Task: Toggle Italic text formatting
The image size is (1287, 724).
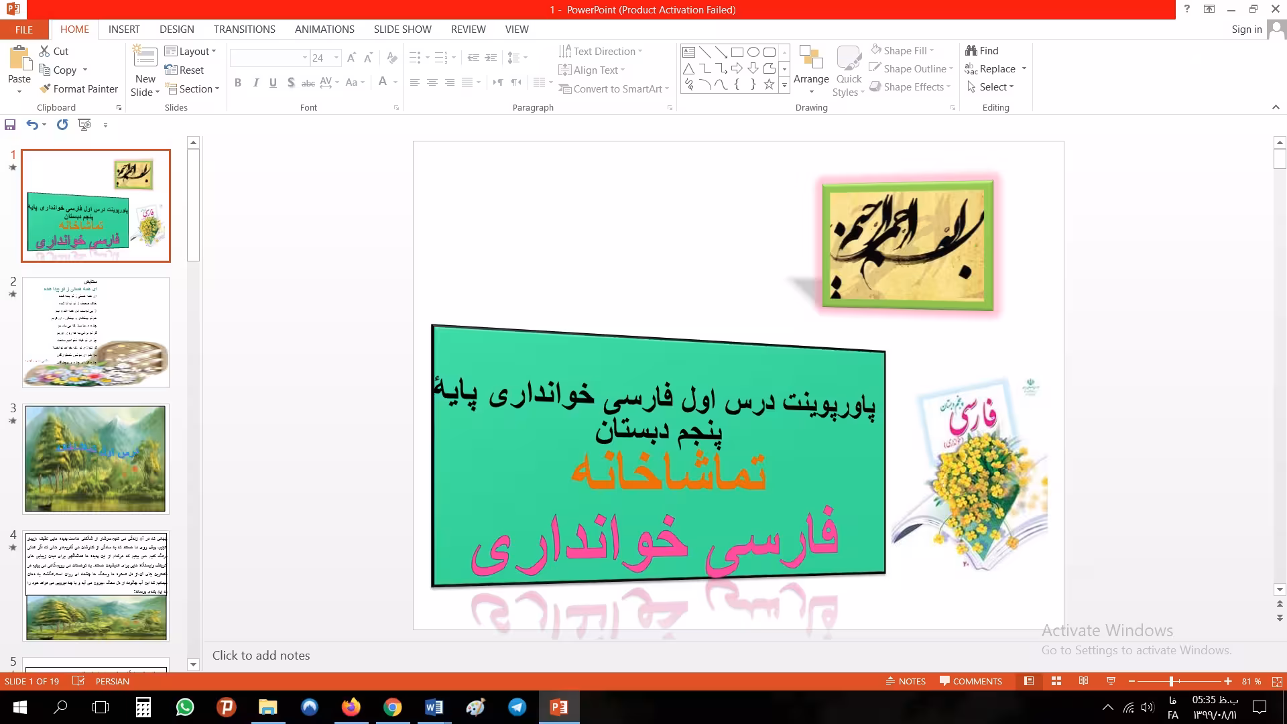Action: pos(255,82)
